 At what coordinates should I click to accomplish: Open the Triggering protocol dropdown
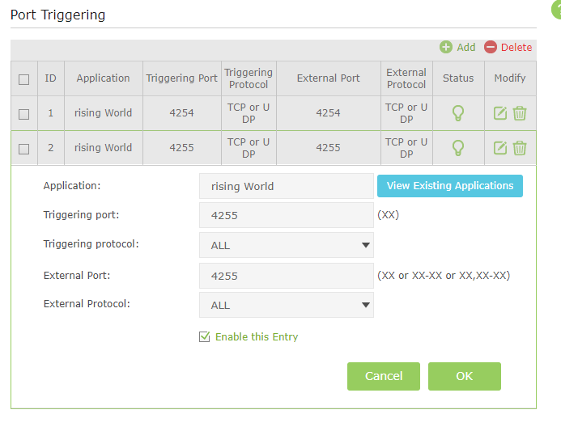tap(287, 245)
